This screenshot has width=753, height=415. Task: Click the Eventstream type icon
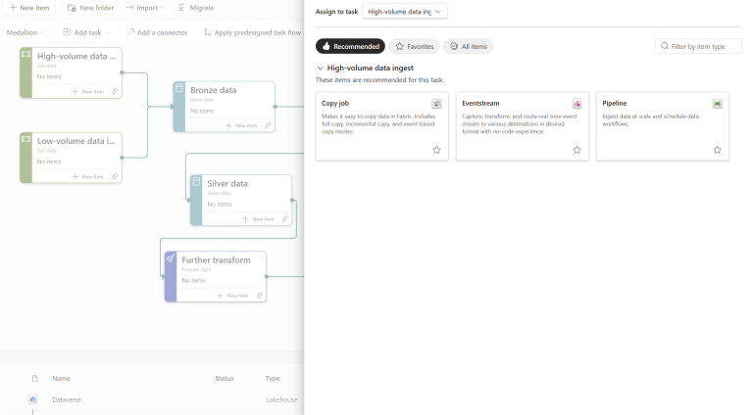[577, 104]
